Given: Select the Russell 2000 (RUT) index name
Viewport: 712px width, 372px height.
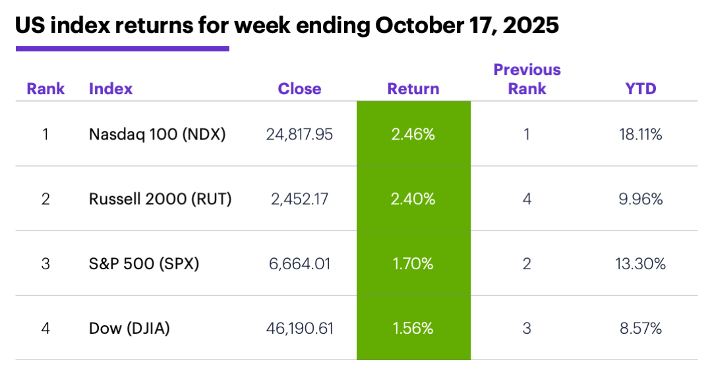Looking at the screenshot, I should click(x=160, y=199).
